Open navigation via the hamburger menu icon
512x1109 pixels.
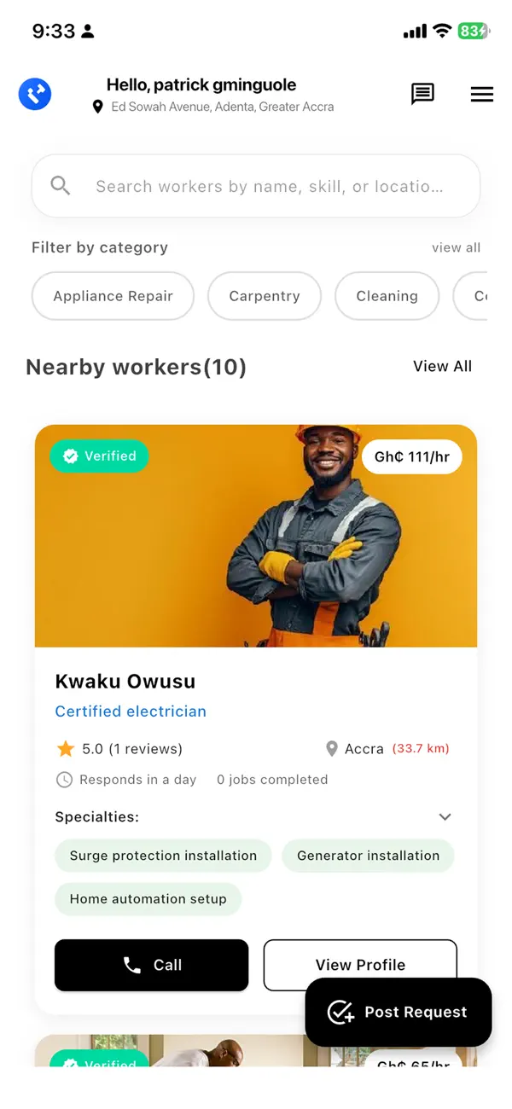point(482,94)
